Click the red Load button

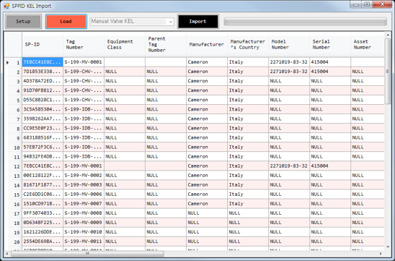tap(66, 22)
